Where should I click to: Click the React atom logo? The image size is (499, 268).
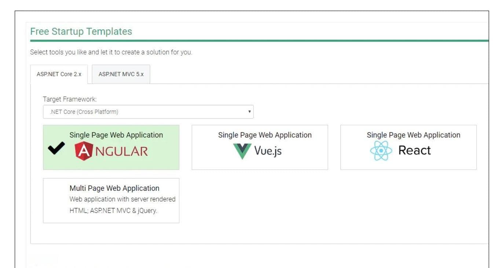(381, 151)
